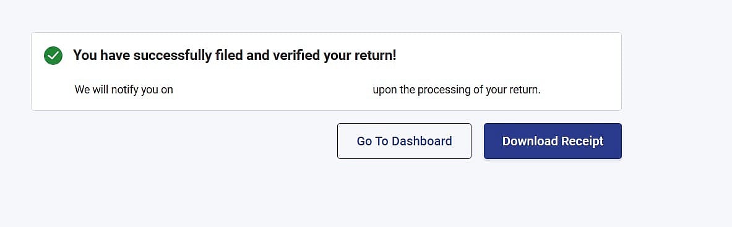Select the successfully filed and verified heading
The width and height of the screenshot is (732, 227).
(235, 56)
